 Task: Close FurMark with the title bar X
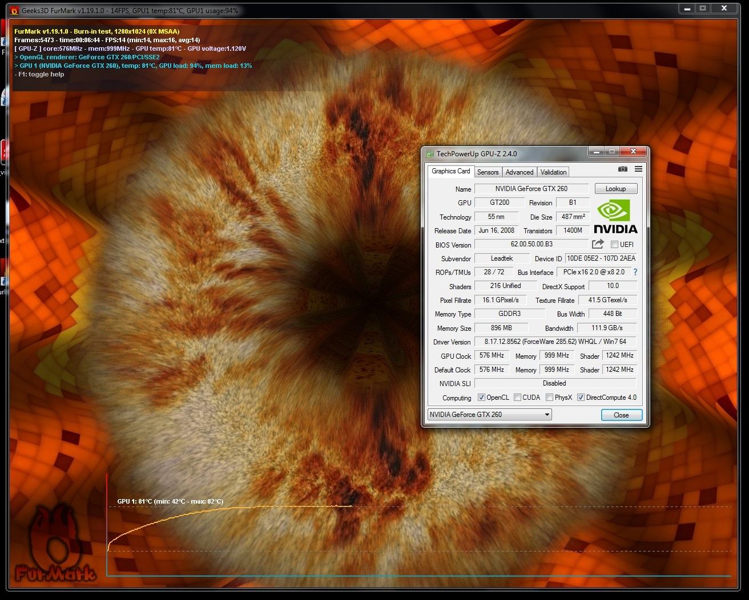pyautogui.click(x=724, y=9)
